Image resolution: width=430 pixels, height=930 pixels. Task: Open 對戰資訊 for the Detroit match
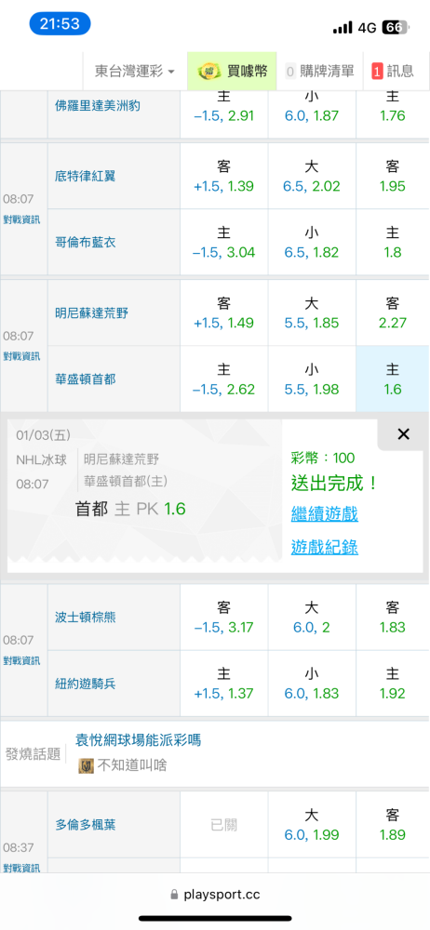(x=22, y=219)
